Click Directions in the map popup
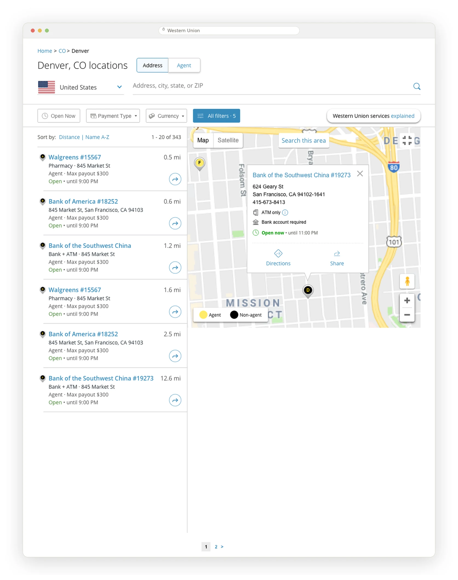Viewport: 458px width, 580px height. coord(278,258)
